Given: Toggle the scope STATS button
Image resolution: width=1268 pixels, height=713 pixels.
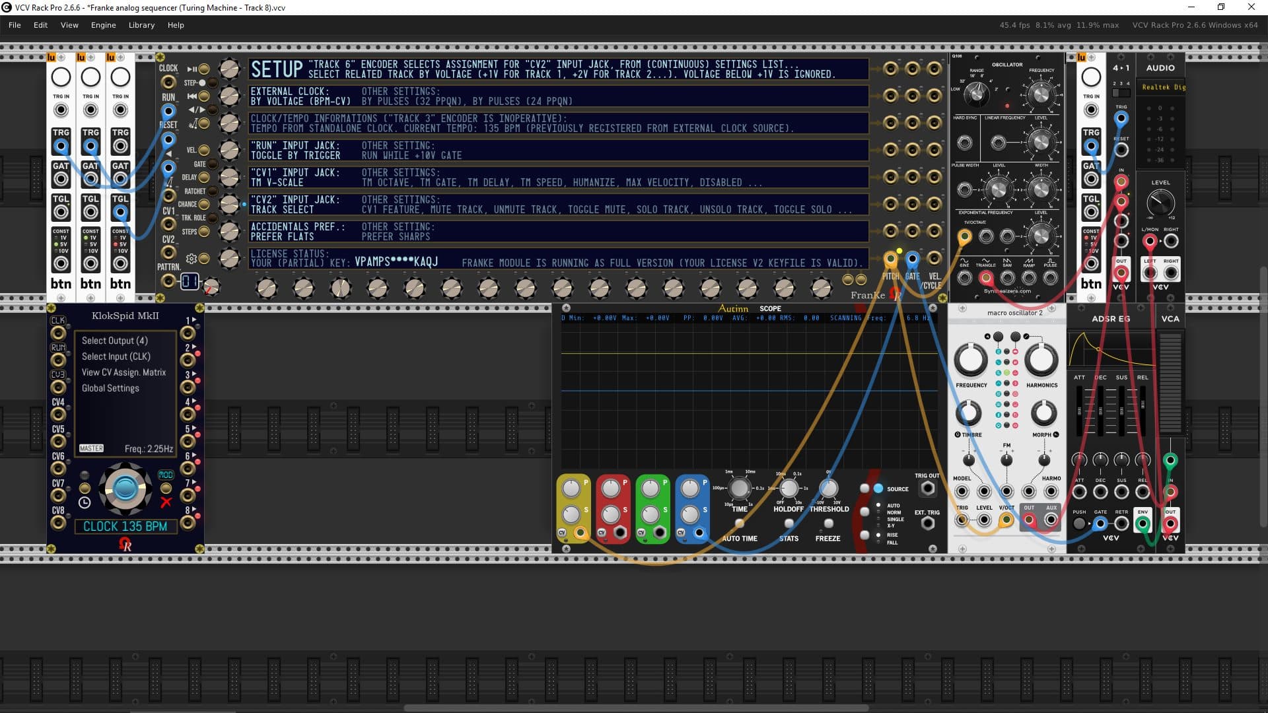Looking at the screenshot, I should (789, 524).
